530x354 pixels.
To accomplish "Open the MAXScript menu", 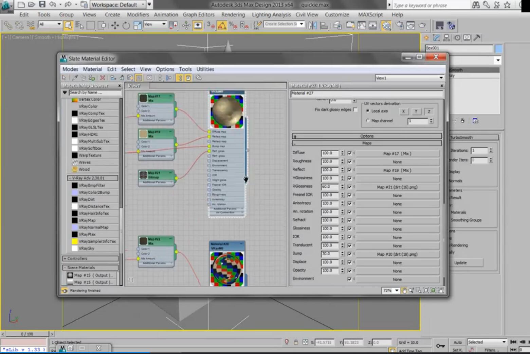I will [x=370, y=15].
